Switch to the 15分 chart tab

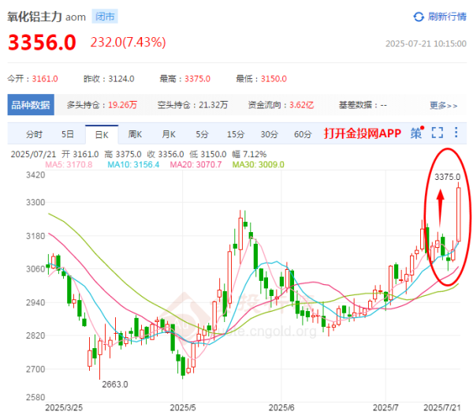click(236, 134)
